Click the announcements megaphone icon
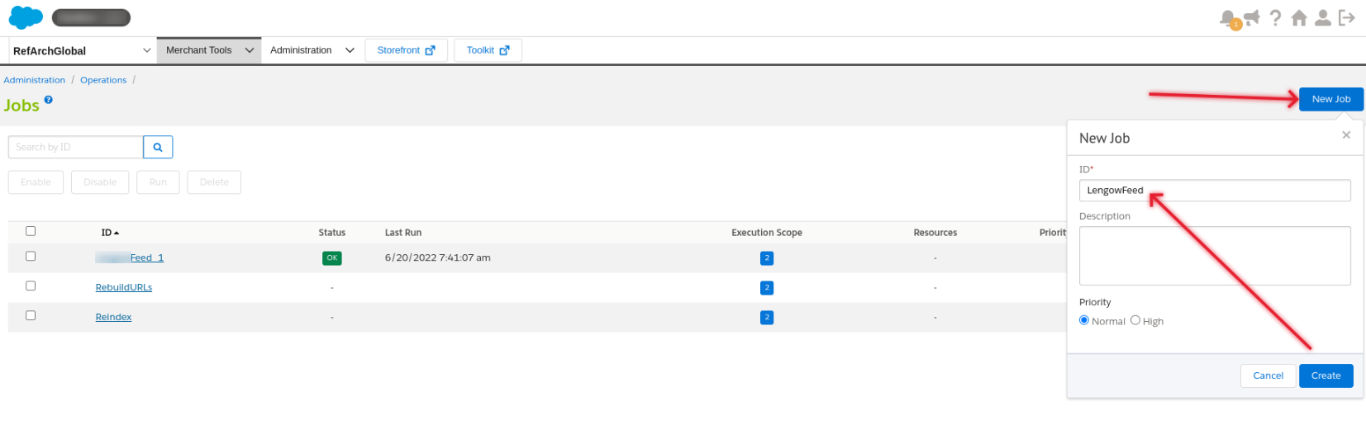This screenshot has height=425, width=1366. point(1252,17)
